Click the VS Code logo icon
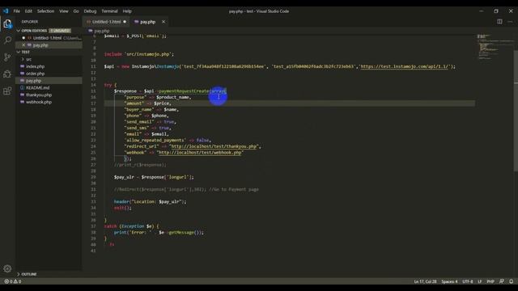 click(x=6, y=11)
